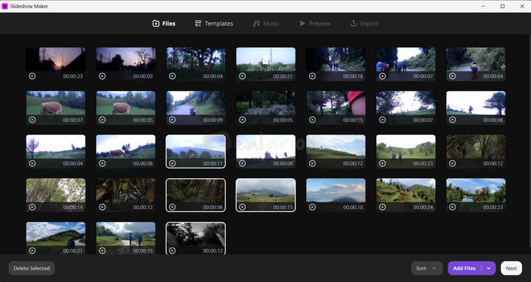Viewport: 531px width, 282px height.
Task: Play the green hill clip lasting 00:00:12
Action: [x=312, y=163]
